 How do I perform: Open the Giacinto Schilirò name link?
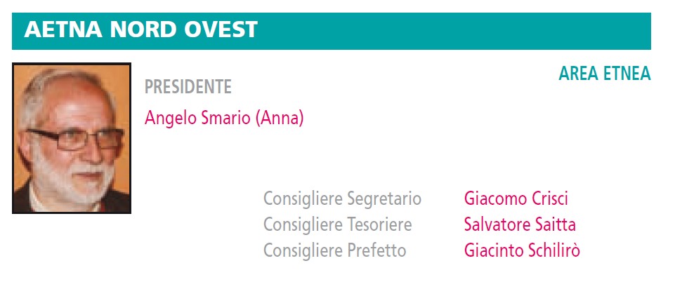[522, 250]
